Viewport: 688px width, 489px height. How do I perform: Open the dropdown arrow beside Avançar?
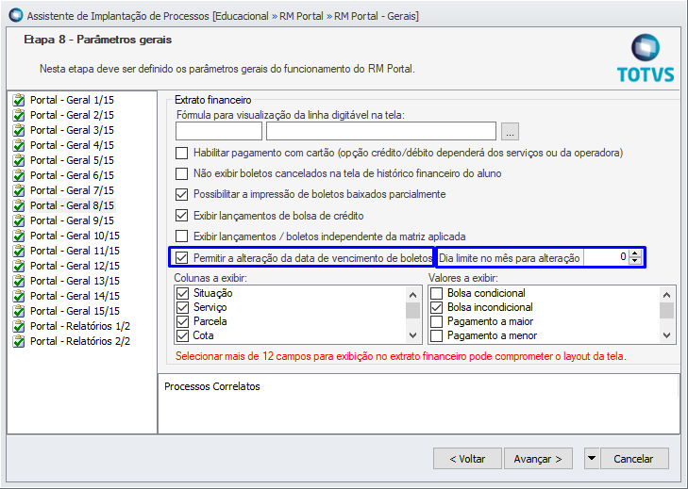pos(592,459)
